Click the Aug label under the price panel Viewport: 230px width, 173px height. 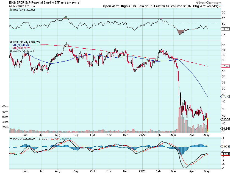pos(57,135)
